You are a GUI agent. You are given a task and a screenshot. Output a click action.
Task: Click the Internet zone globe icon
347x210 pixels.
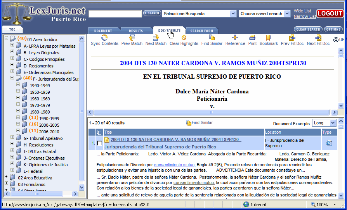click(x=246, y=205)
